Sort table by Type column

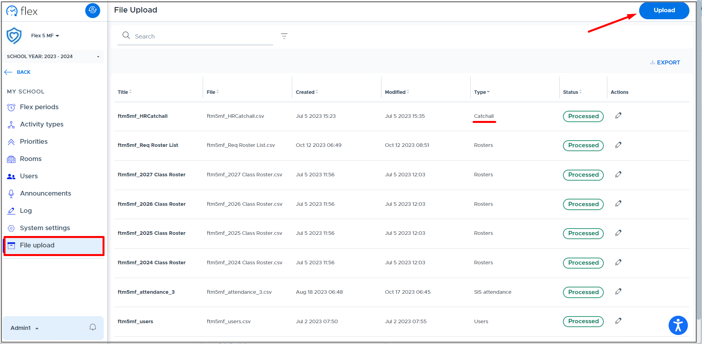click(482, 92)
